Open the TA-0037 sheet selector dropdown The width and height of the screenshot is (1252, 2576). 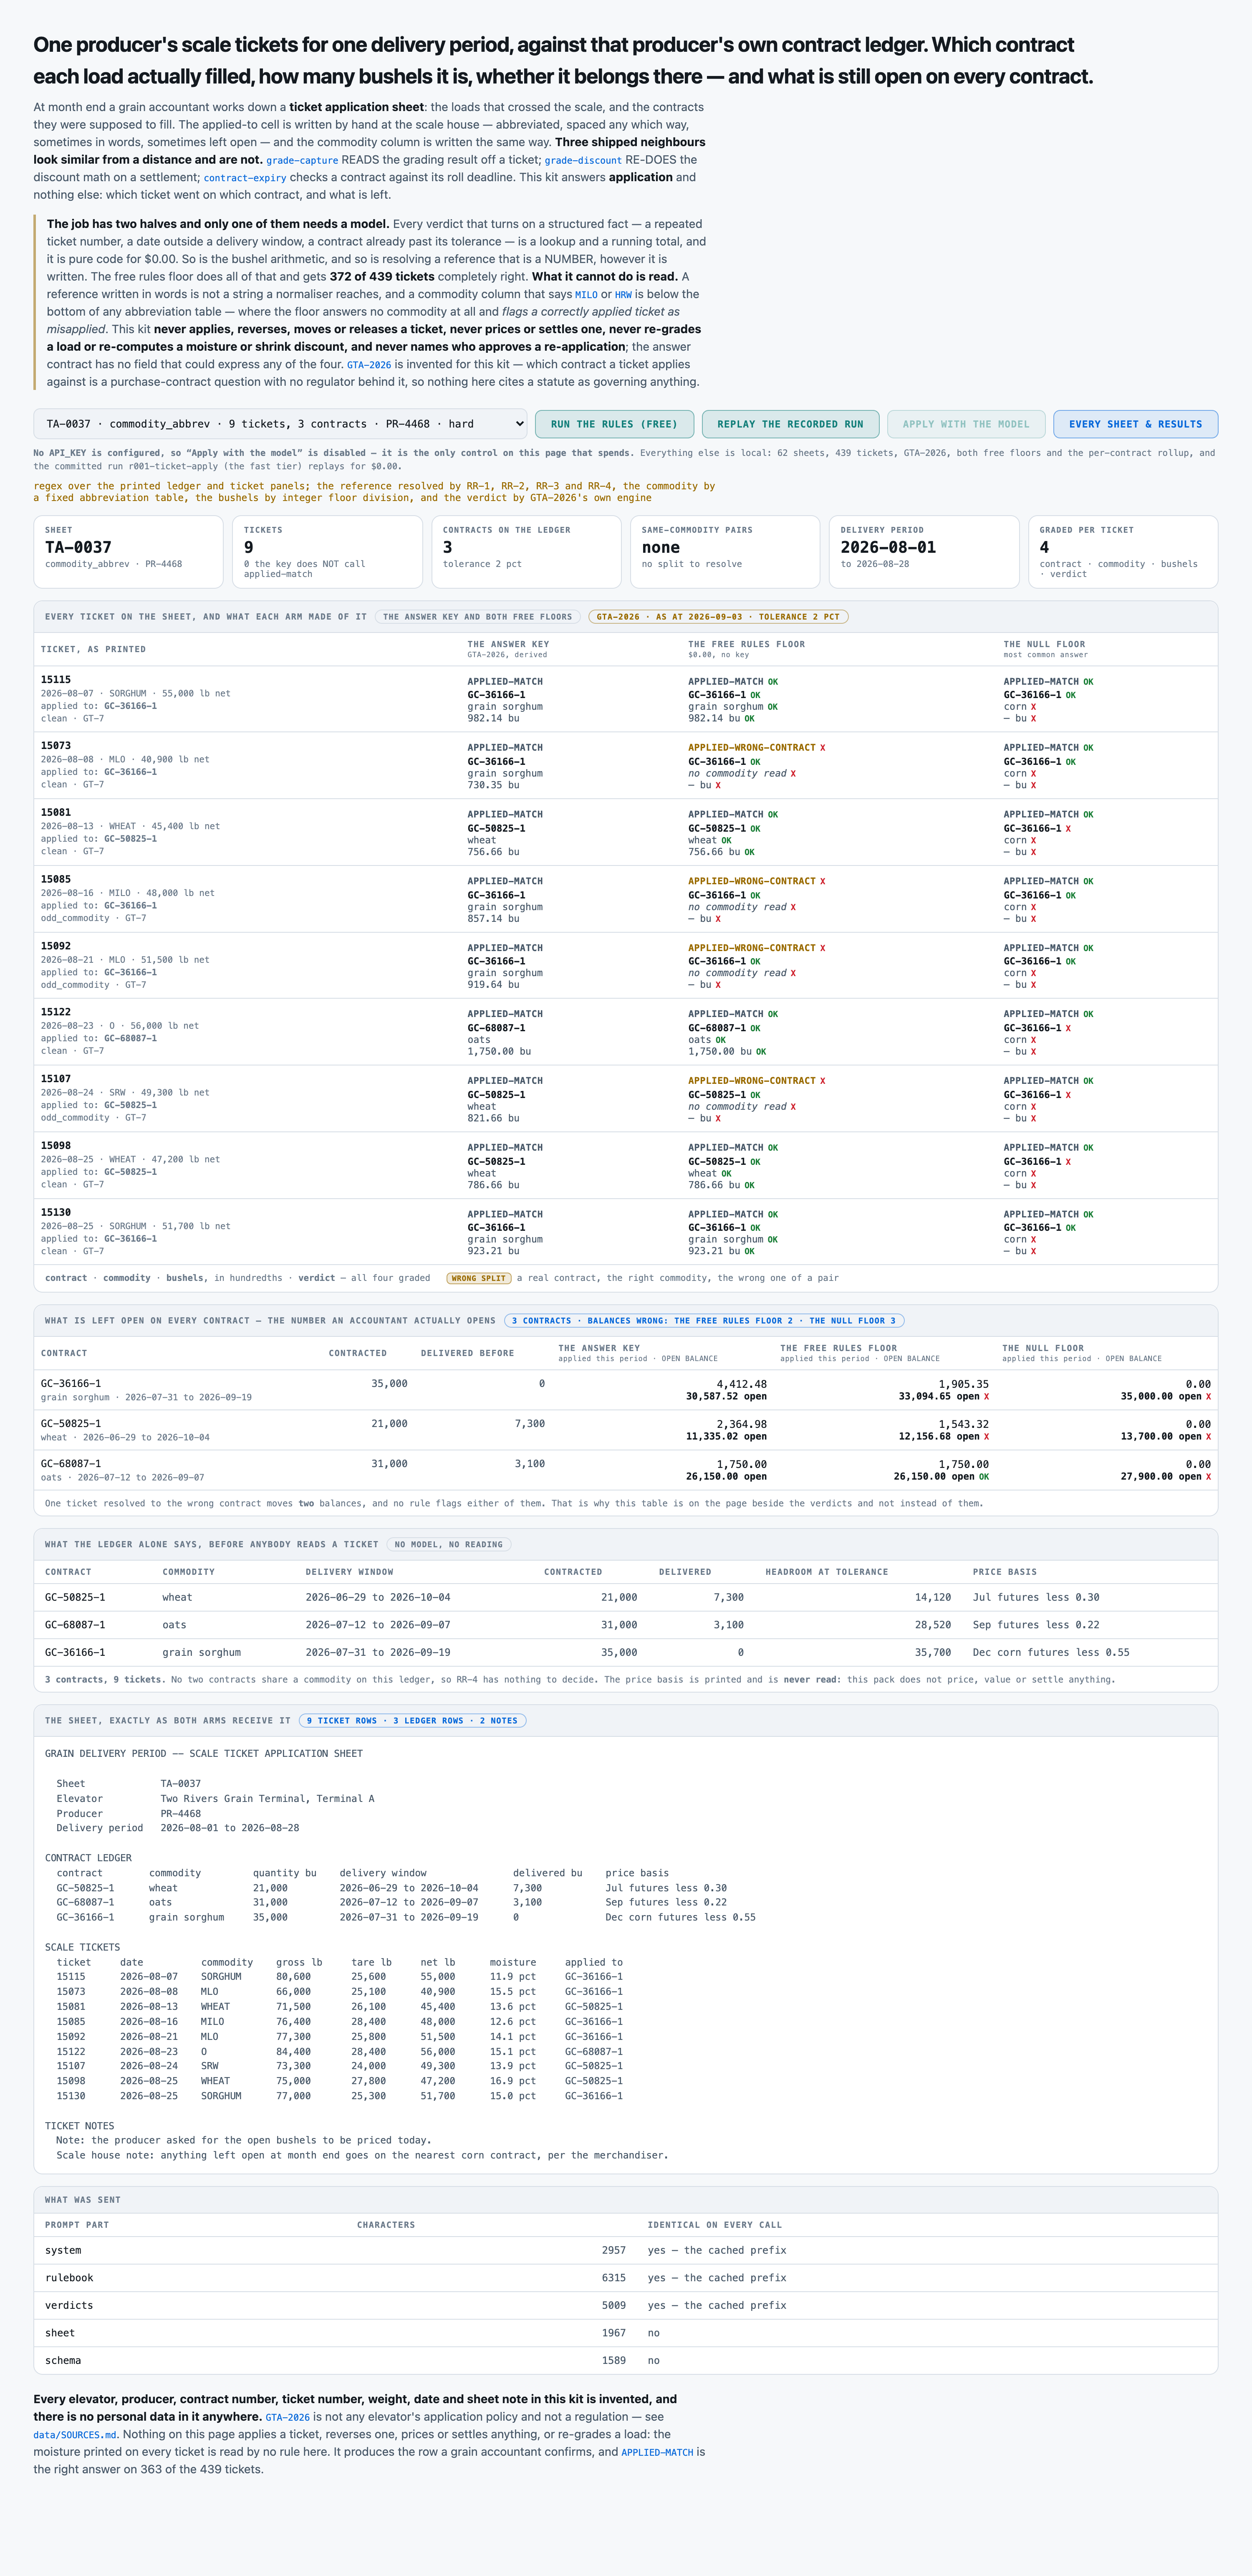(280, 424)
